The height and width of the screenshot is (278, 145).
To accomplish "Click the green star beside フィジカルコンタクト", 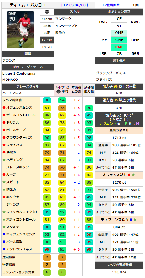I will pyautogui.click(x=4, y=212).
